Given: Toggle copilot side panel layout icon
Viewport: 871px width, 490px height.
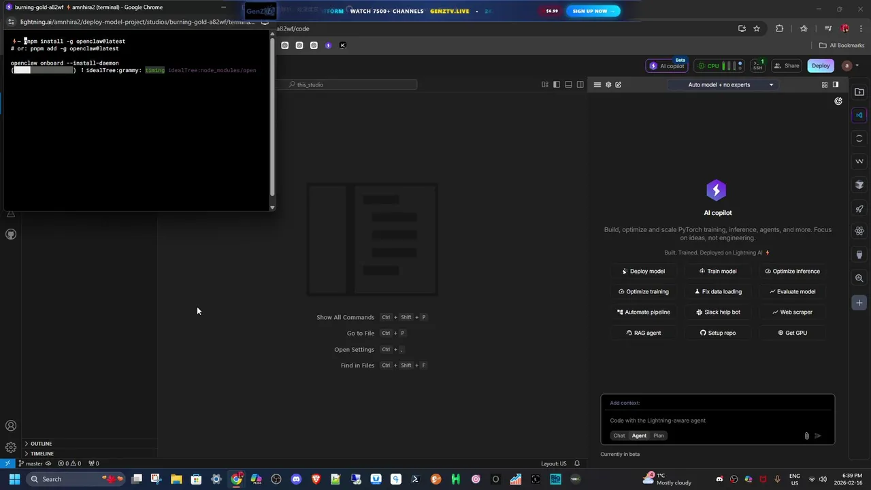Looking at the screenshot, I should pos(836,84).
